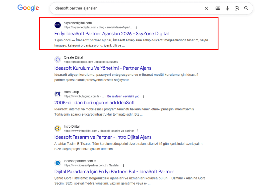257x189 pixels.
Task: Open three-dot menu for Qreate Dijital result
Action: pos(122,62)
